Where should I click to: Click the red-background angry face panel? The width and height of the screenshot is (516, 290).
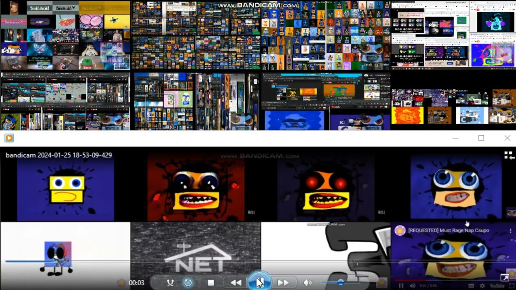196,186
